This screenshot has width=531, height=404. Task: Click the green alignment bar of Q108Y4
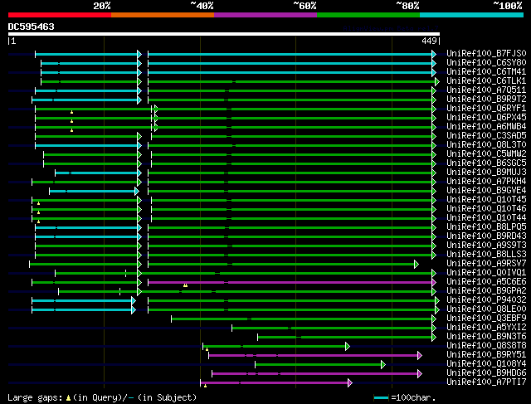point(320,364)
